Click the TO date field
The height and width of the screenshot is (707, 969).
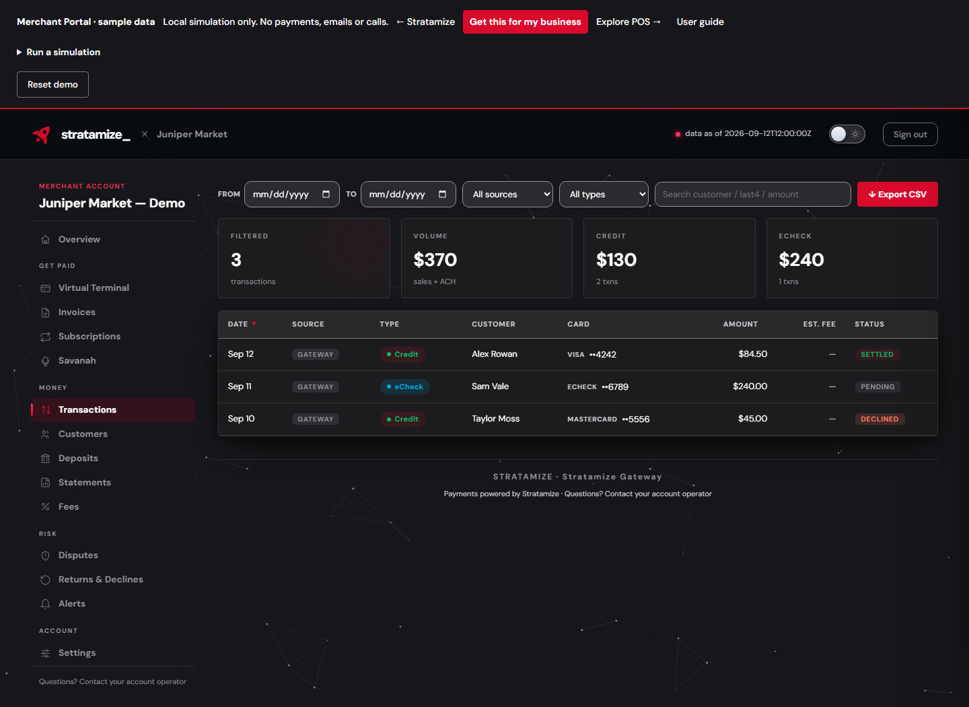408,194
